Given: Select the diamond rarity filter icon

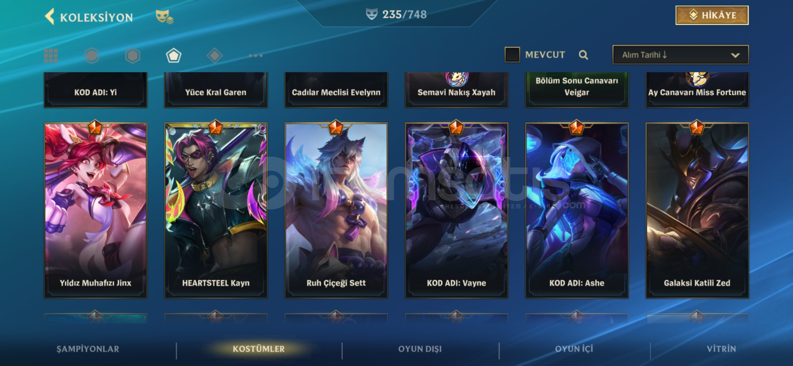Looking at the screenshot, I should pyautogui.click(x=215, y=56).
